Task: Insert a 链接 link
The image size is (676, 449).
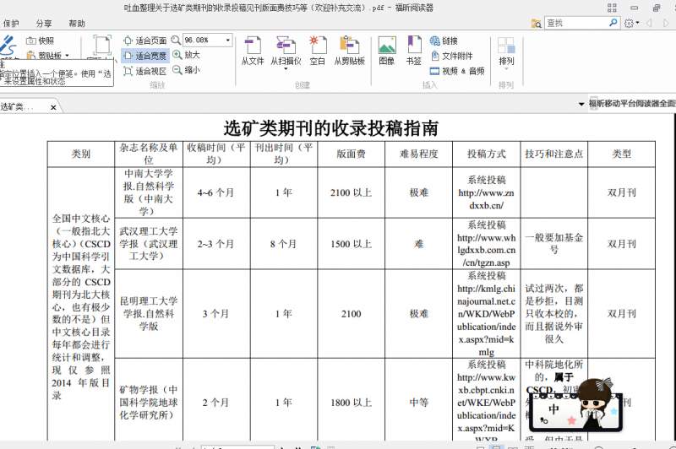Action: [x=444, y=41]
